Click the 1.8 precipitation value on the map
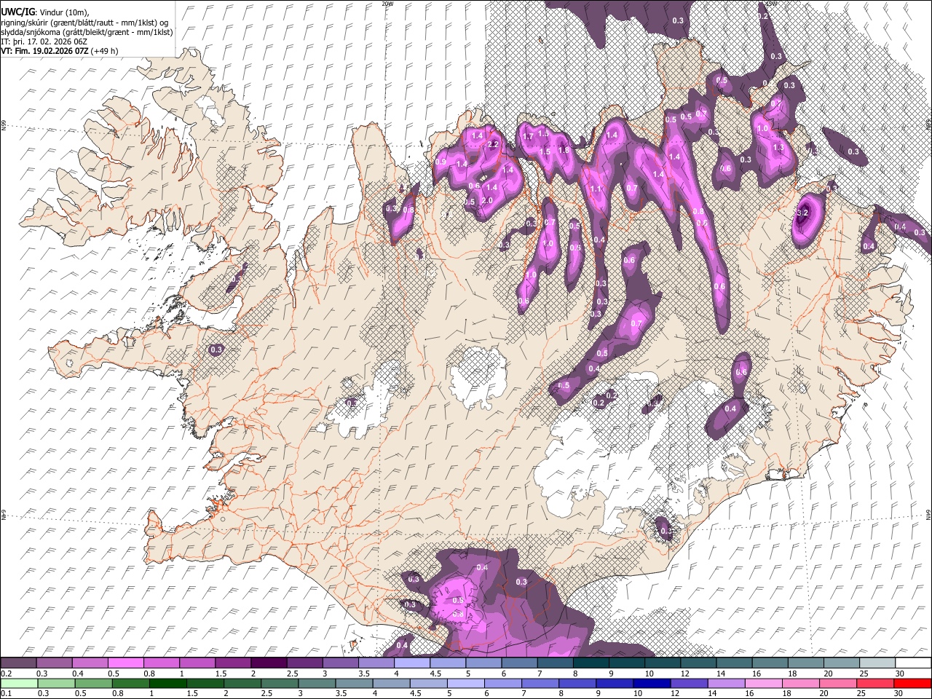The width and height of the screenshot is (932, 699). (x=563, y=150)
